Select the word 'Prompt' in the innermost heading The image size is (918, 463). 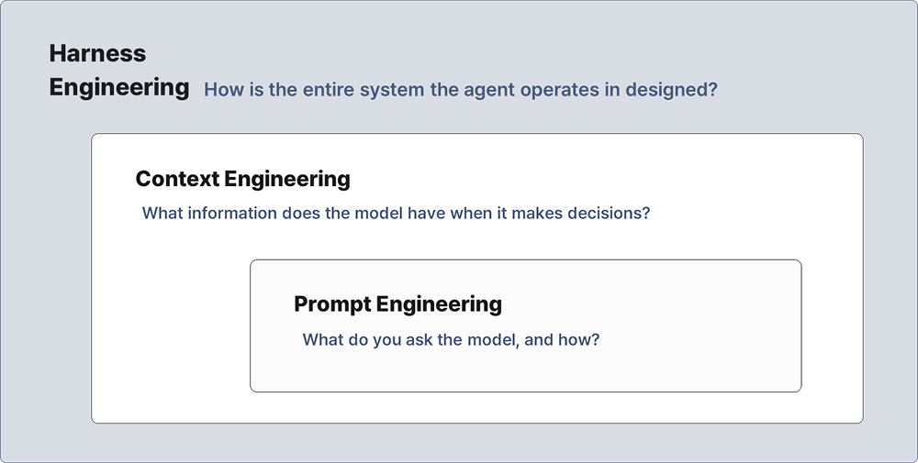click(x=332, y=304)
